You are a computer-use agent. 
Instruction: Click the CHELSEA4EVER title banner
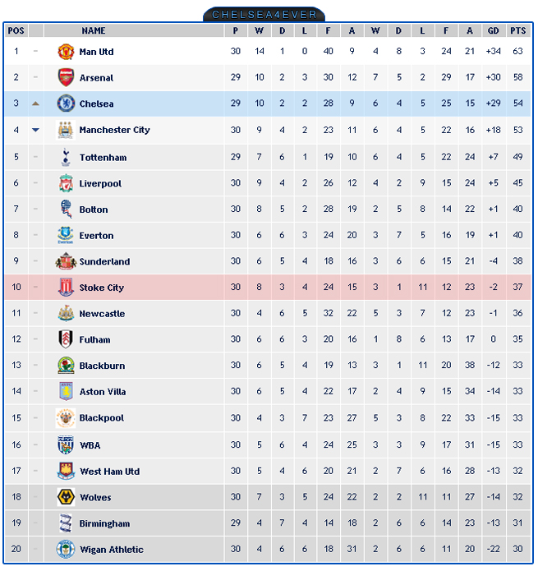pyautogui.click(x=264, y=15)
